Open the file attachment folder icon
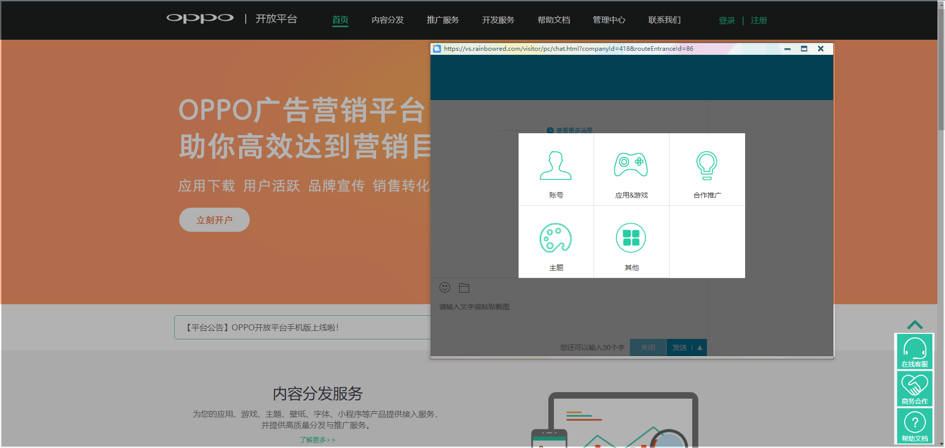Image resolution: width=945 pixels, height=448 pixels. (464, 288)
